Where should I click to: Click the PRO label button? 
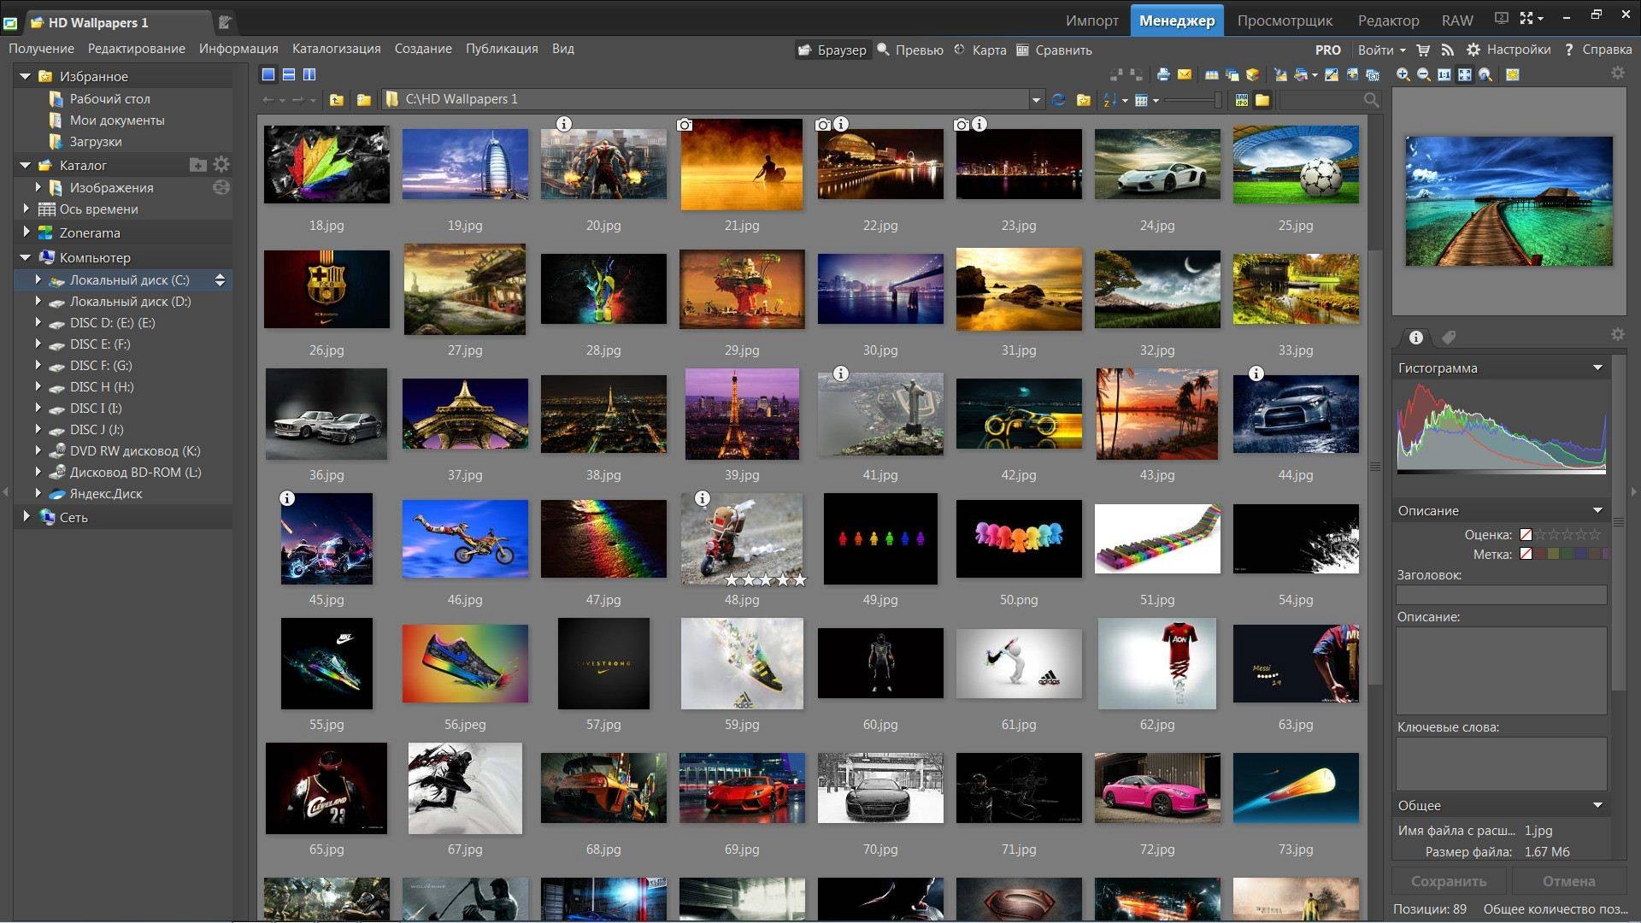pyautogui.click(x=1327, y=50)
